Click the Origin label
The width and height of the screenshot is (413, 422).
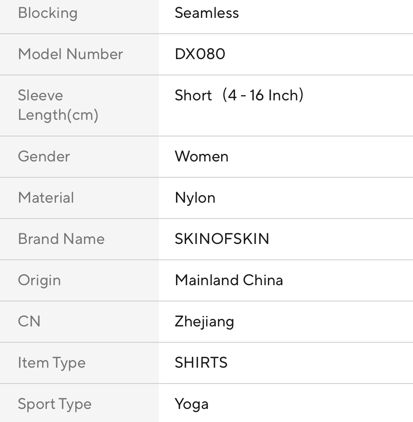point(39,280)
